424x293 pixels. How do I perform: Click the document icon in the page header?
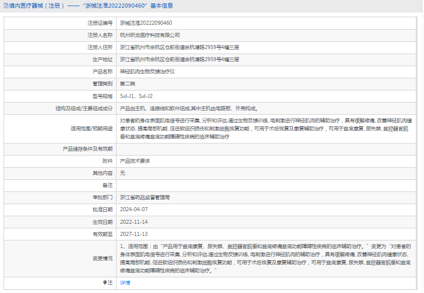[x=6, y=6]
